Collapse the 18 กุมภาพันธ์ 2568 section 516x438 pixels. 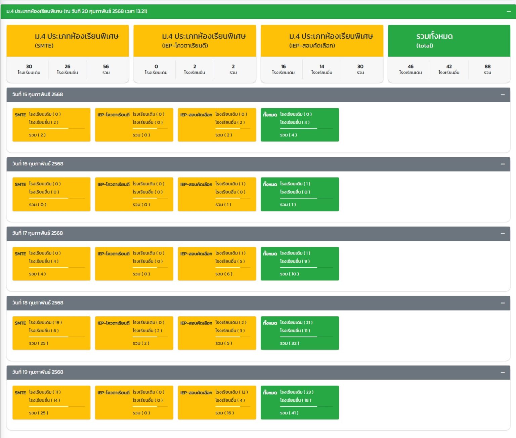(x=503, y=303)
